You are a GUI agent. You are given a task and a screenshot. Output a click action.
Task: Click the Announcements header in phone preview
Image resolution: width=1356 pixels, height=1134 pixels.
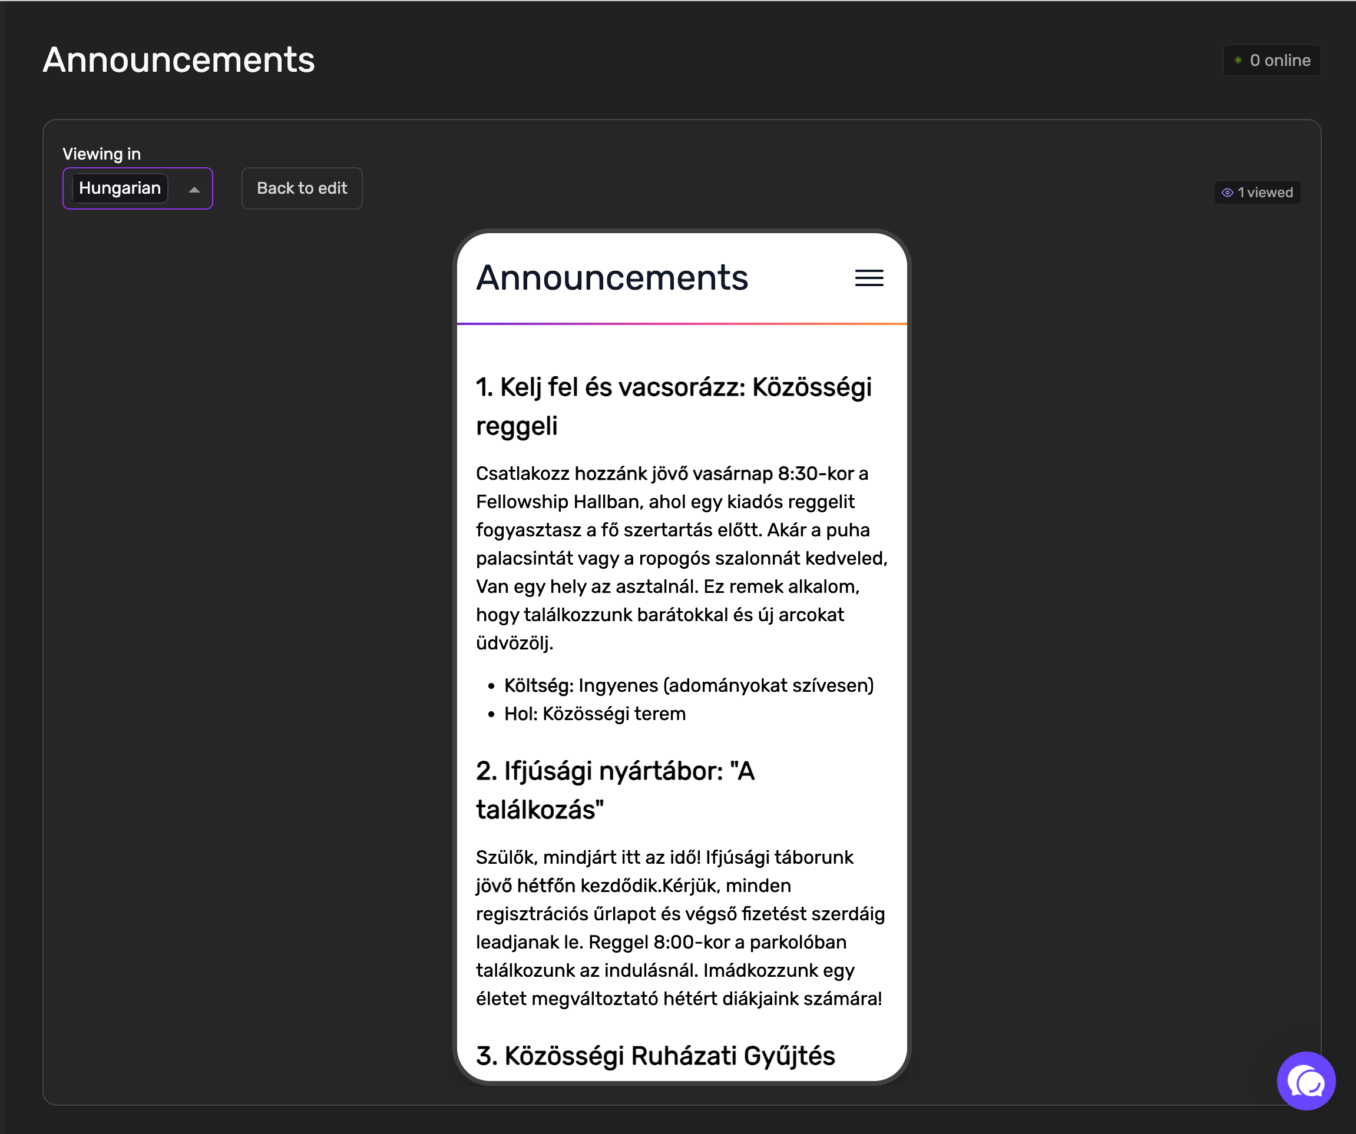click(611, 277)
